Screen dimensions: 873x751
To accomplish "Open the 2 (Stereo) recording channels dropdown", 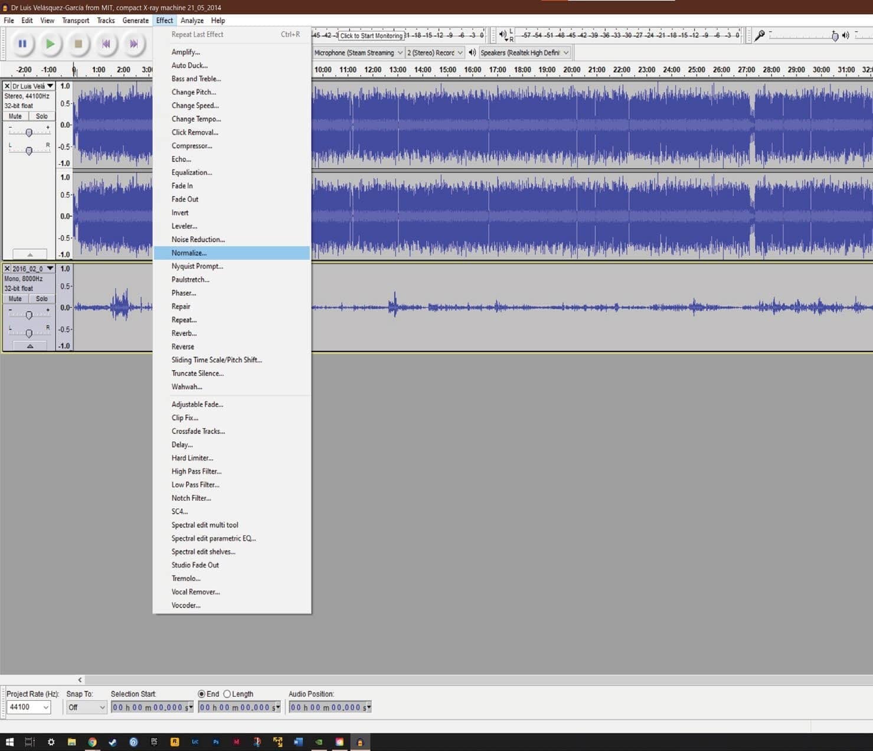I will pyautogui.click(x=435, y=53).
